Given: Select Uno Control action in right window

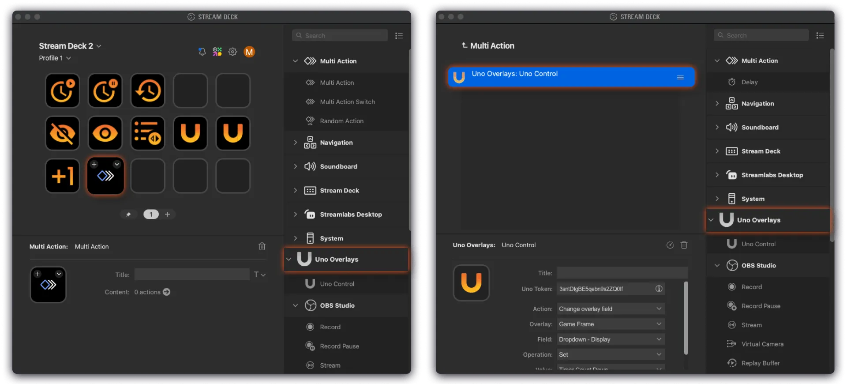Looking at the screenshot, I should tap(758, 244).
